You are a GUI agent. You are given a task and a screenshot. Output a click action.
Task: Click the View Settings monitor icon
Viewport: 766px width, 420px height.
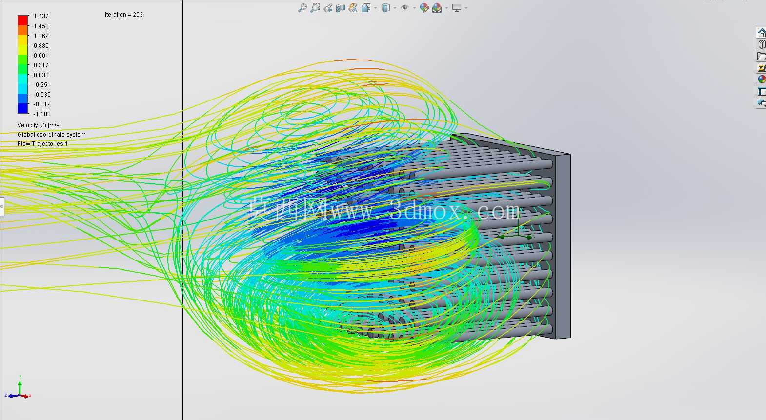pyautogui.click(x=457, y=8)
